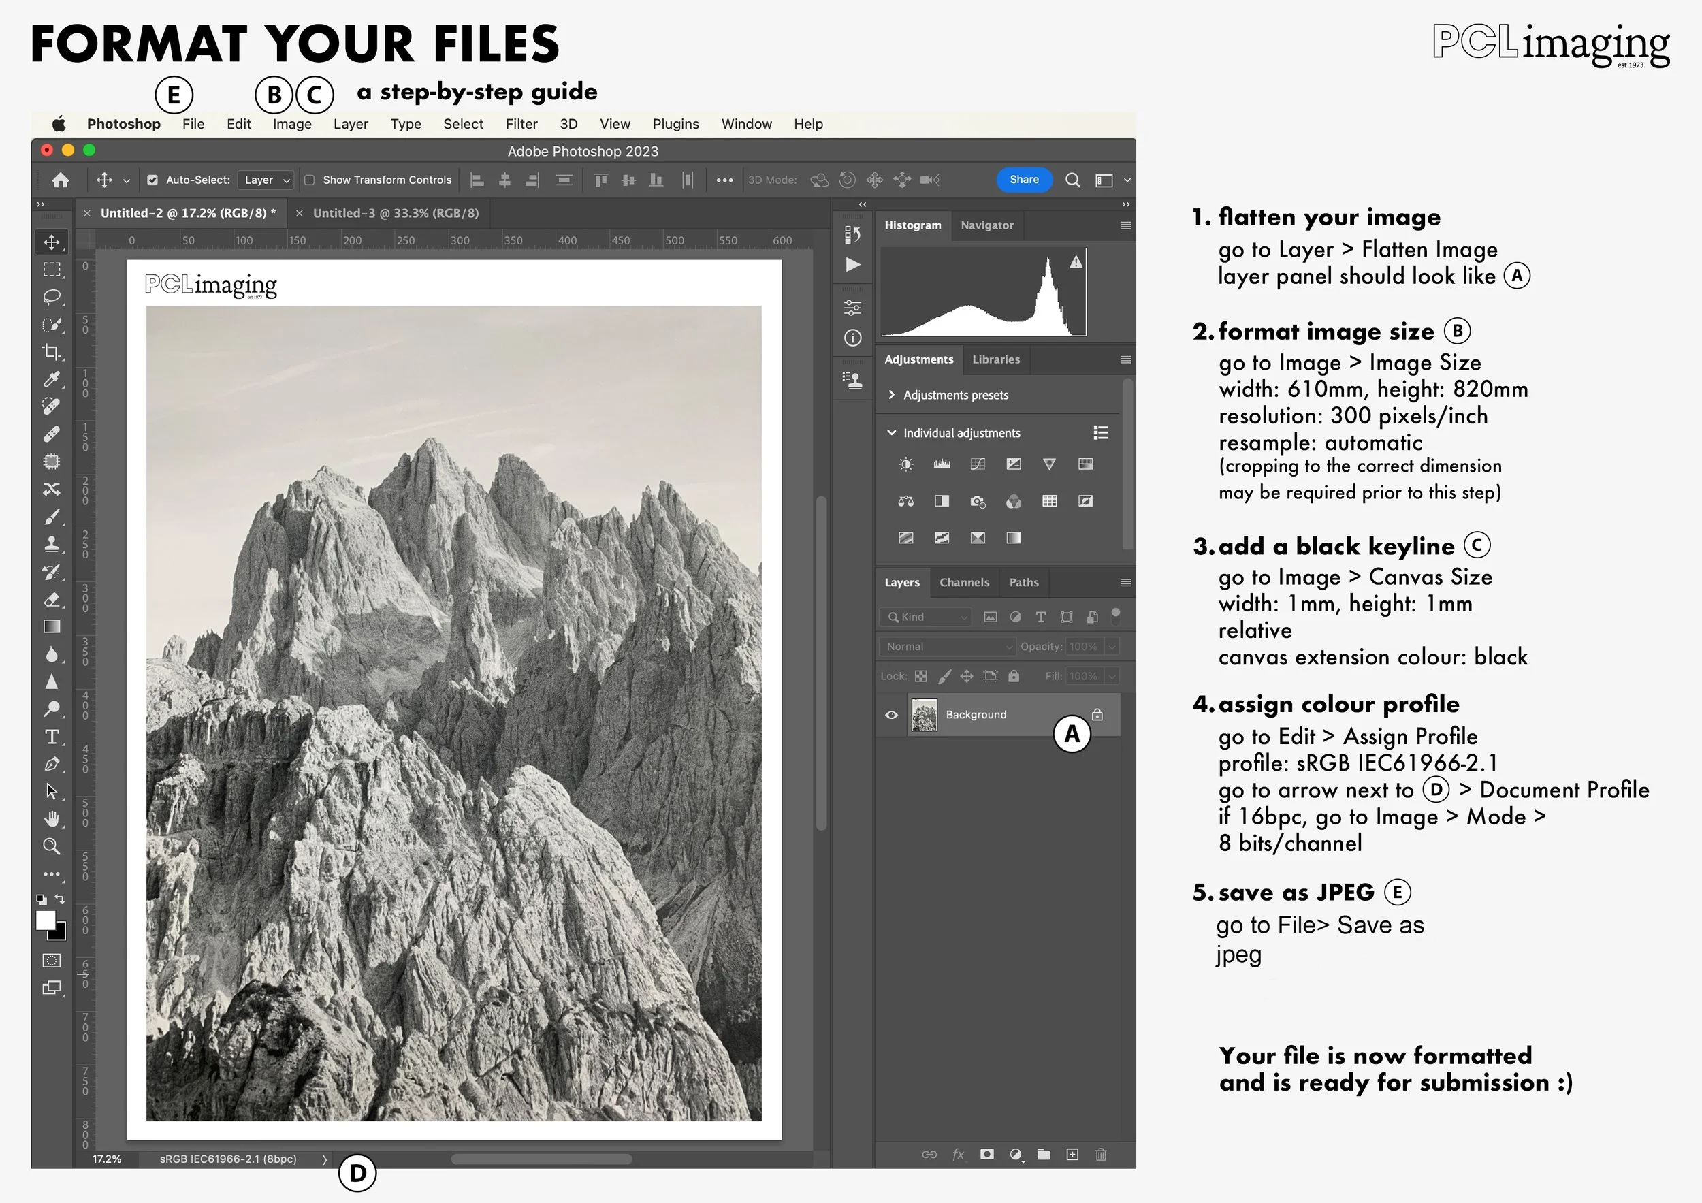
Task: Click the Home icon in options bar
Action: (61, 180)
